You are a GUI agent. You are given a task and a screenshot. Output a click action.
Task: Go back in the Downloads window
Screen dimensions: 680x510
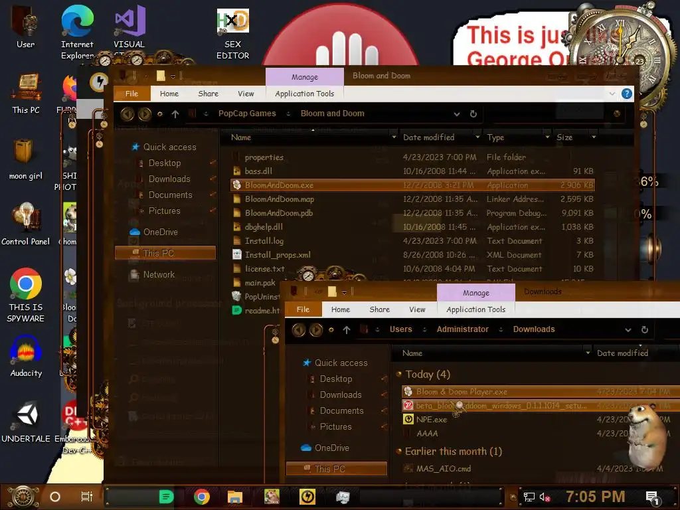click(x=299, y=330)
